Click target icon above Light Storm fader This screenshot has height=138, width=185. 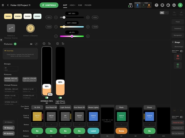[57, 44]
